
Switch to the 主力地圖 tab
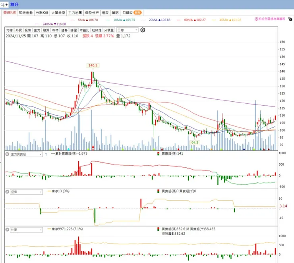click(75, 13)
